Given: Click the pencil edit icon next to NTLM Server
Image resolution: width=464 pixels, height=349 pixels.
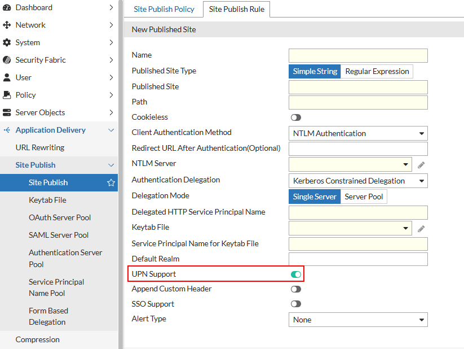Looking at the screenshot, I should click(421, 165).
